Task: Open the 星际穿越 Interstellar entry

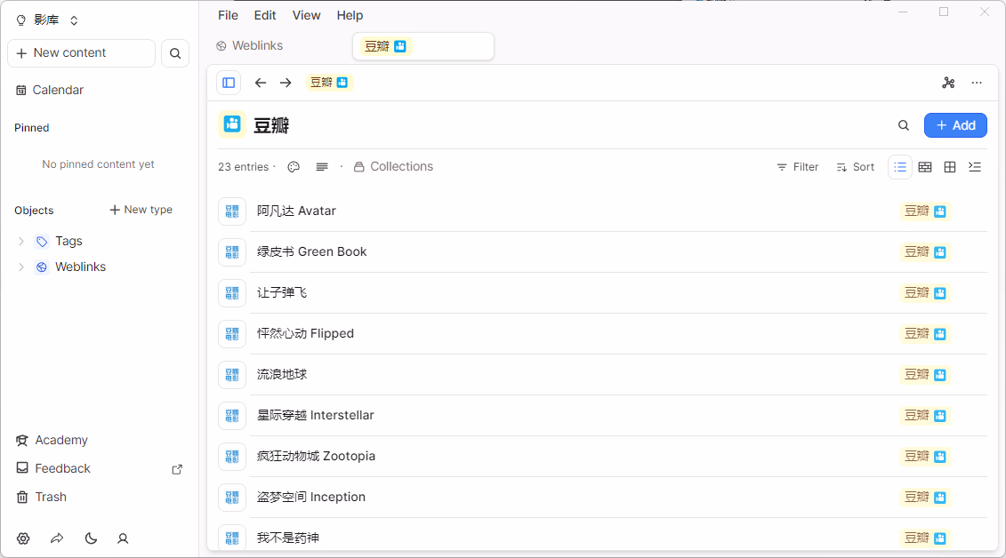Action: point(316,415)
